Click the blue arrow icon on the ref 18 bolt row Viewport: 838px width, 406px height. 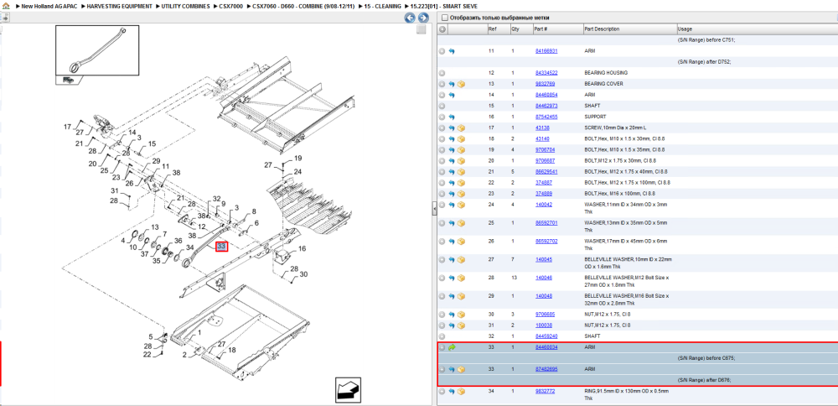452,138
